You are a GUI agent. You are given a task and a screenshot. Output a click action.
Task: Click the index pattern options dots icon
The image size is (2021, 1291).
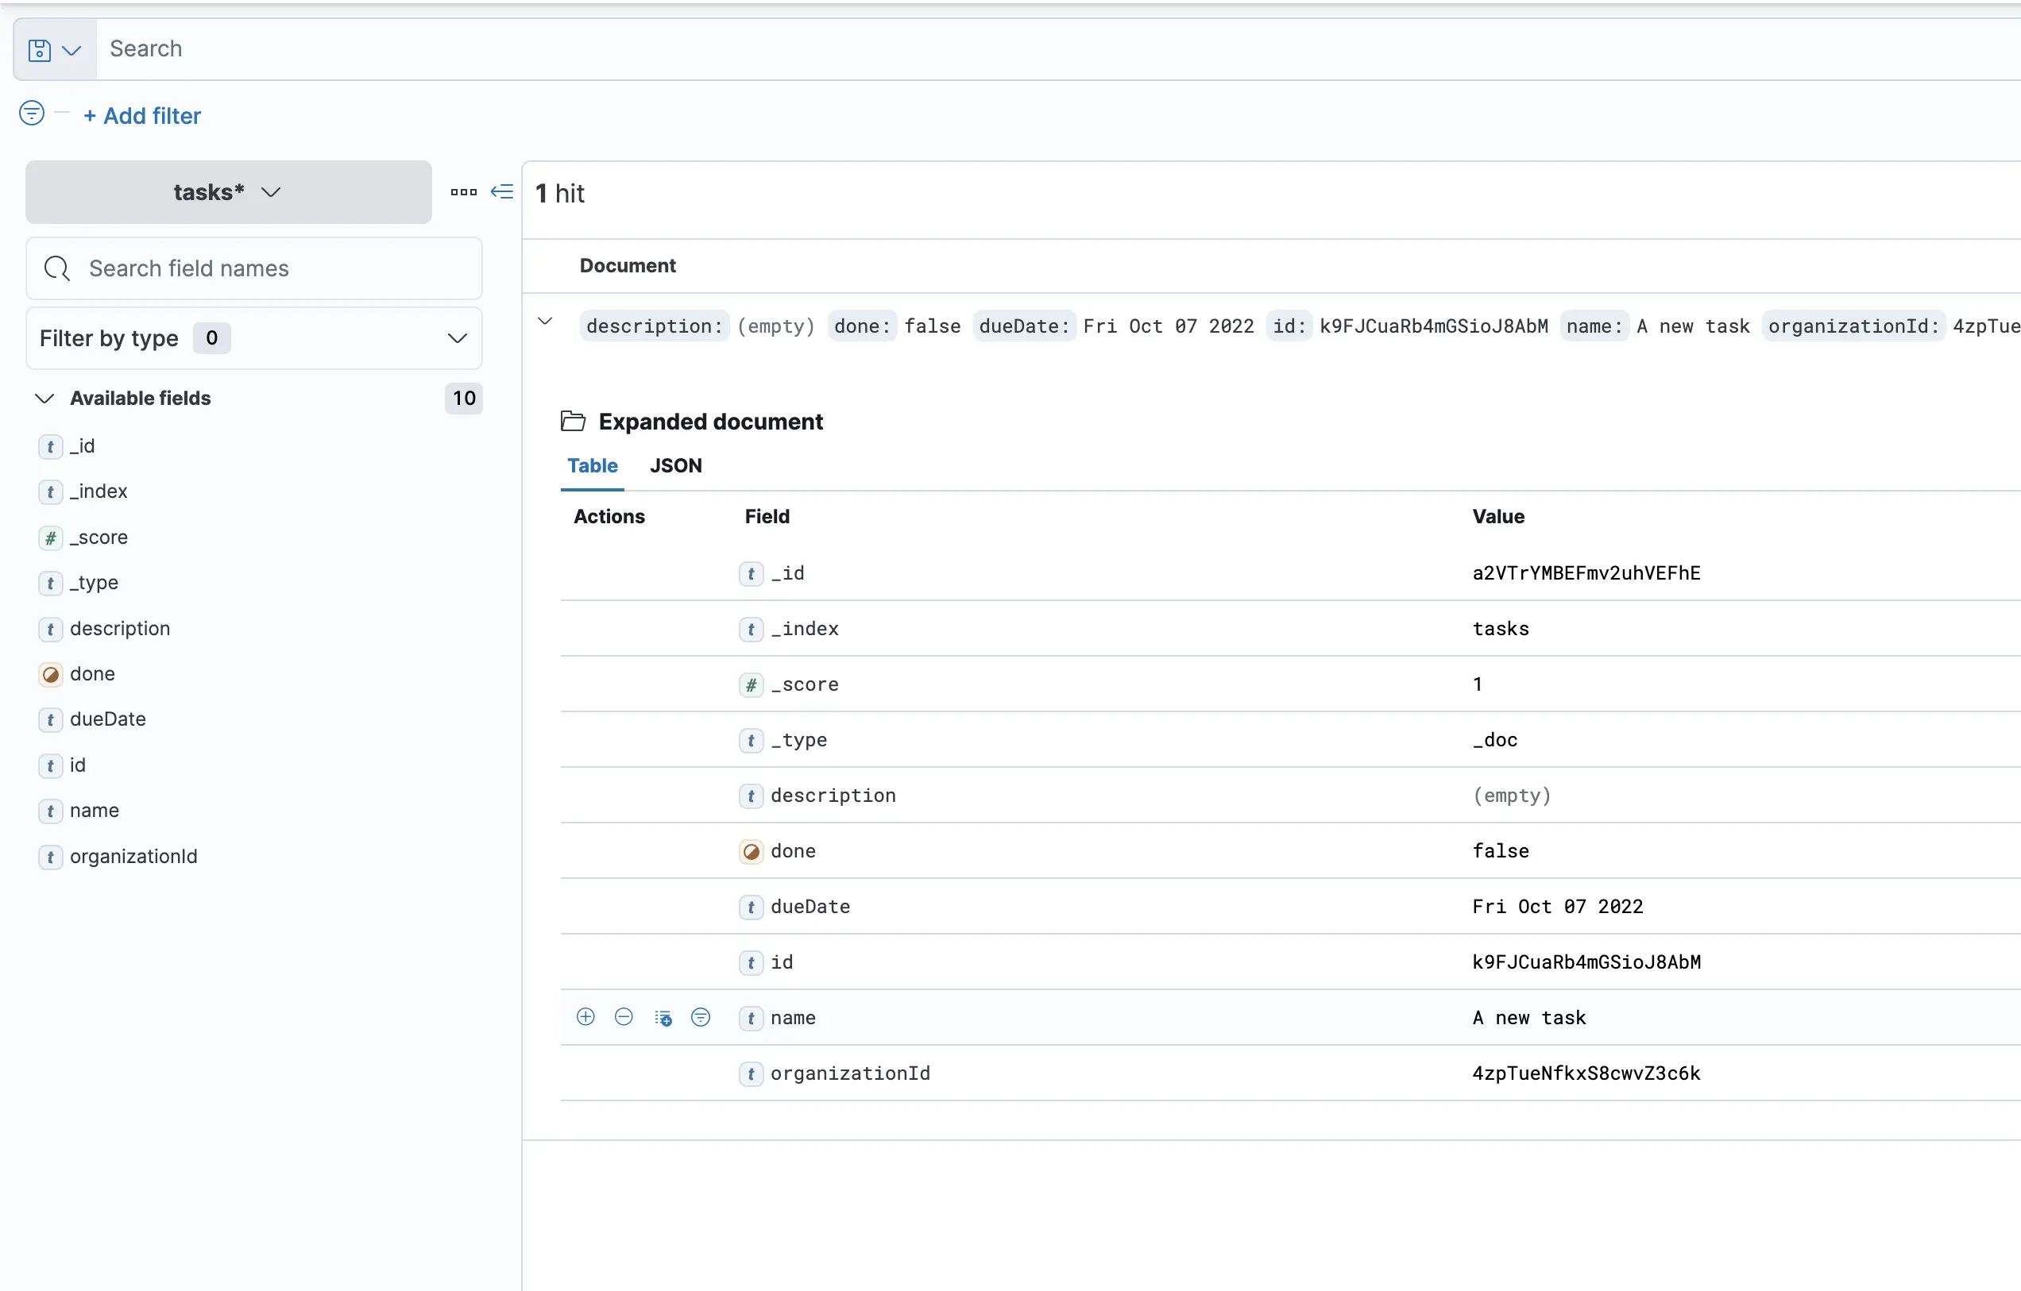click(463, 192)
